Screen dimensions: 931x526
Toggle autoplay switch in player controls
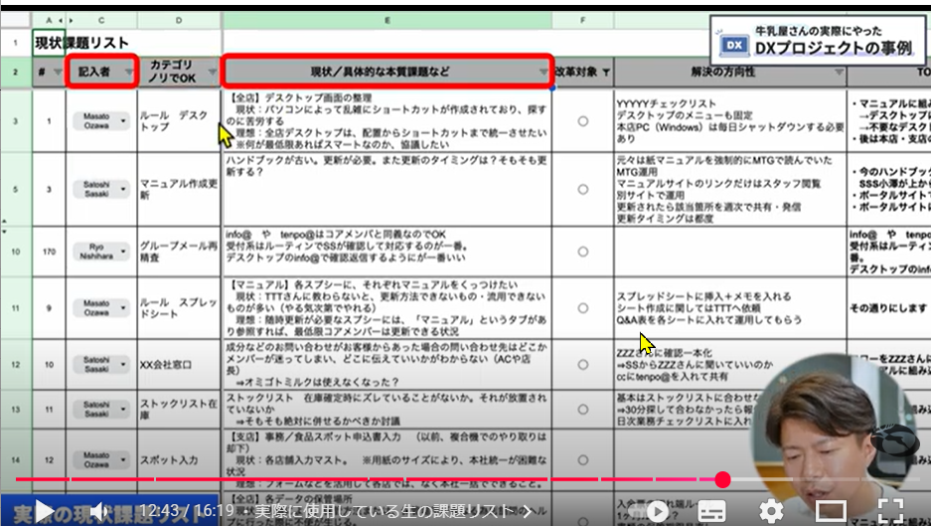656,511
